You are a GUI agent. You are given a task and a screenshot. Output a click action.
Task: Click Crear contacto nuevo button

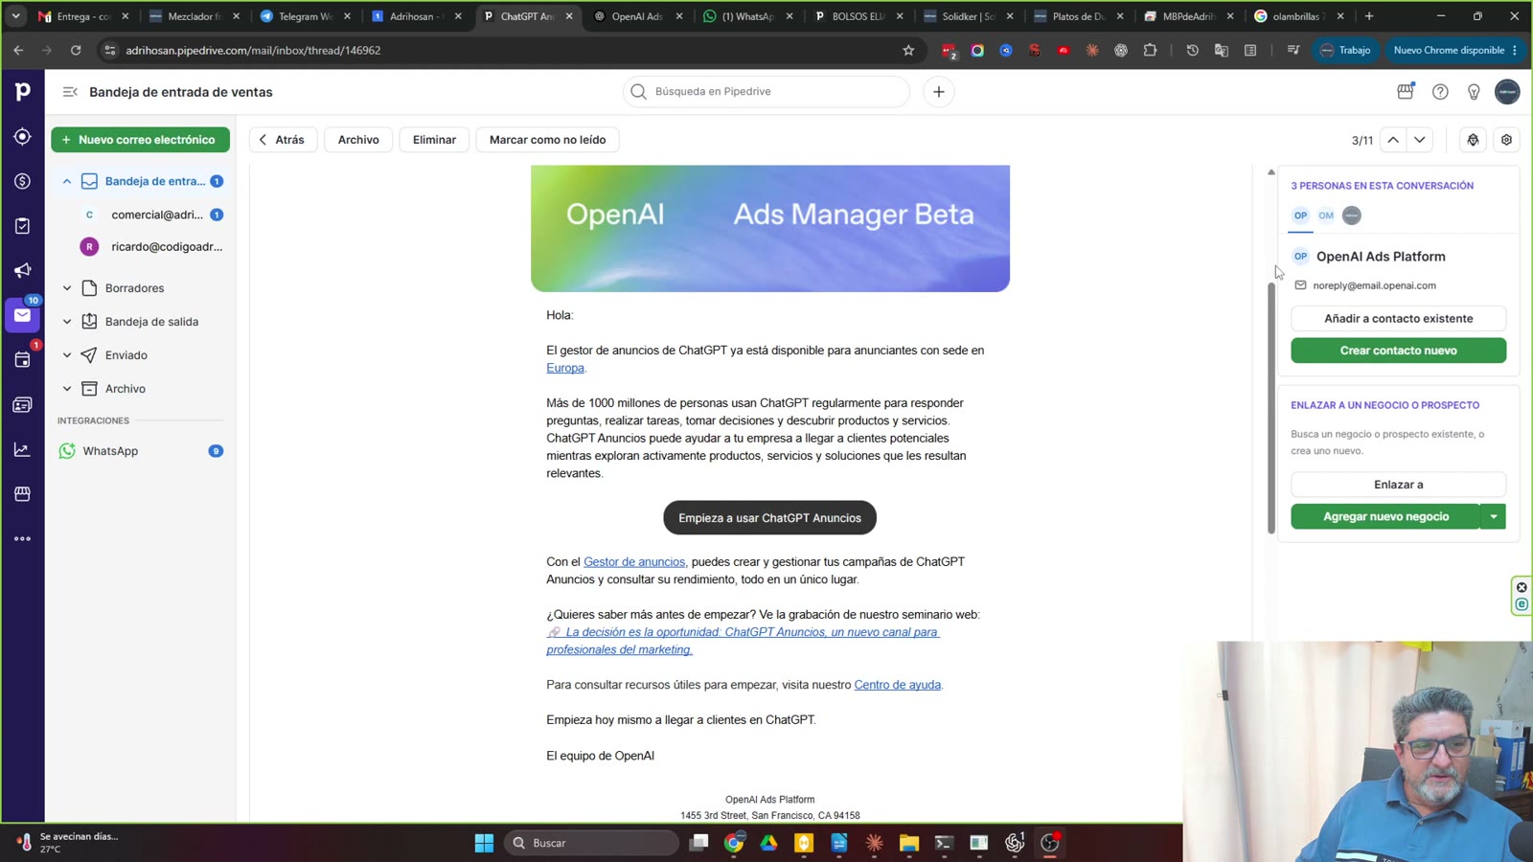1398,351
